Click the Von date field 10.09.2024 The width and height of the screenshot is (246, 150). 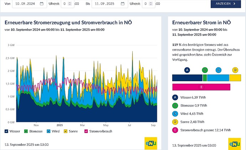(30, 4)
